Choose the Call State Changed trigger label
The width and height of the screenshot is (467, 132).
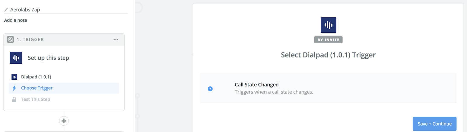[x=257, y=84]
